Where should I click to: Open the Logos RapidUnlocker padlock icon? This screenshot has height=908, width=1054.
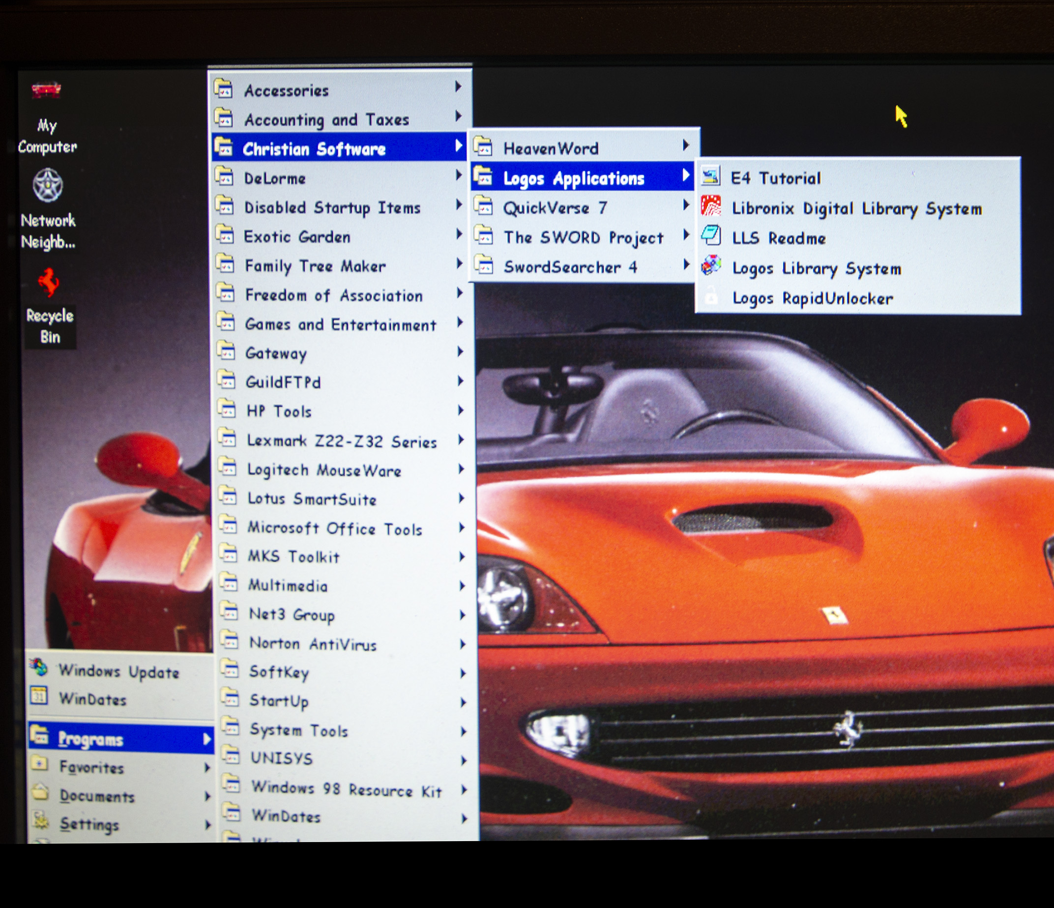coord(711,296)
